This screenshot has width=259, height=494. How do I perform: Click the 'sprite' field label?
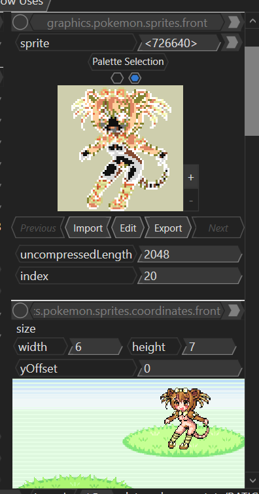[35, 43]
